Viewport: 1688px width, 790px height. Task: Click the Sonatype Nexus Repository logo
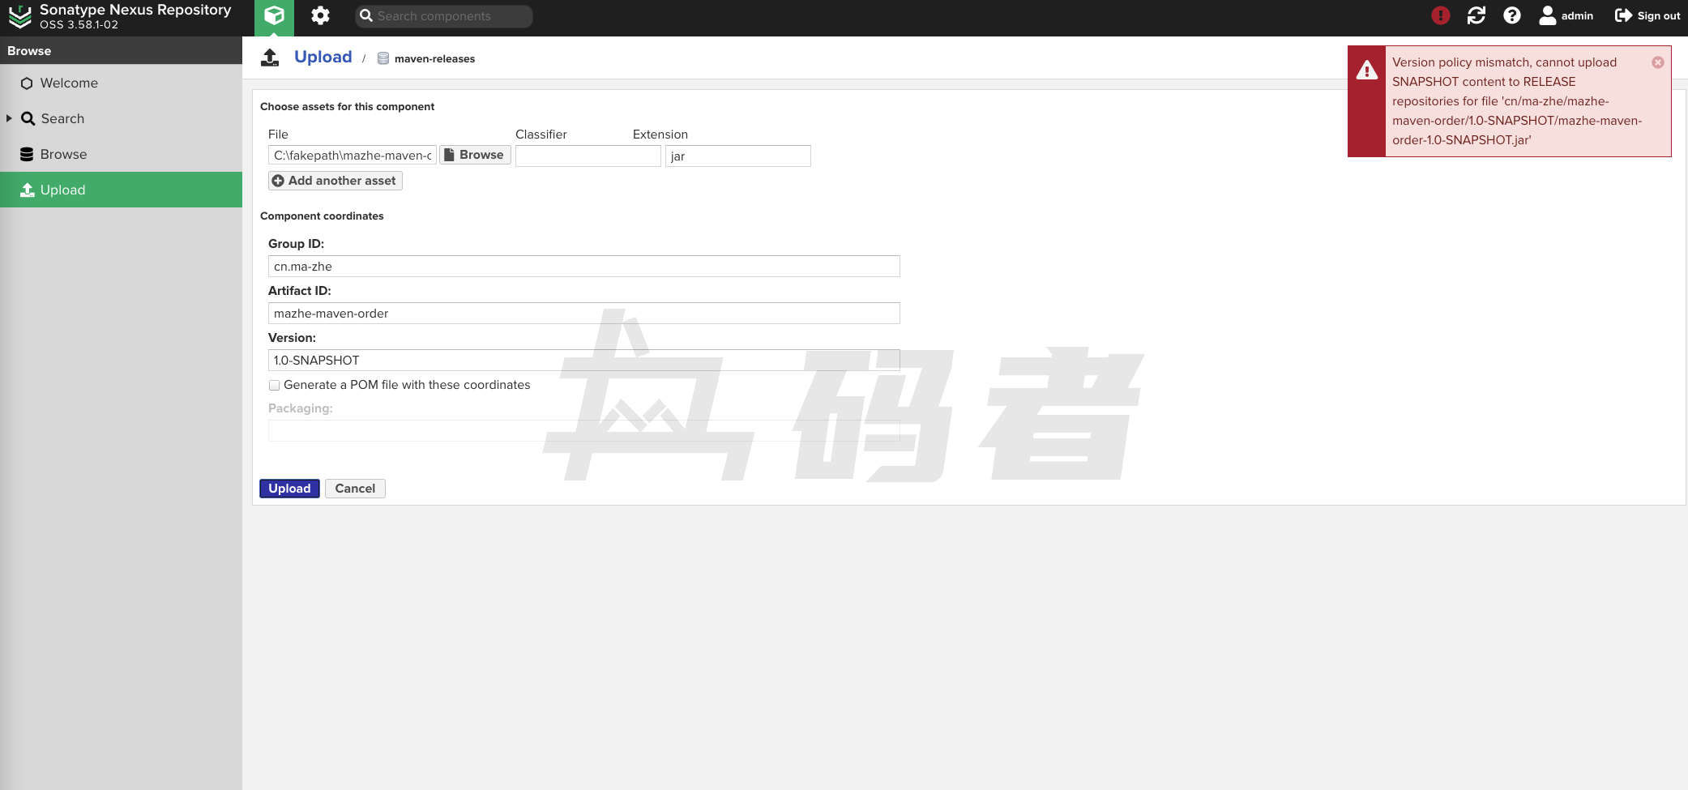(x=19, y=16)
